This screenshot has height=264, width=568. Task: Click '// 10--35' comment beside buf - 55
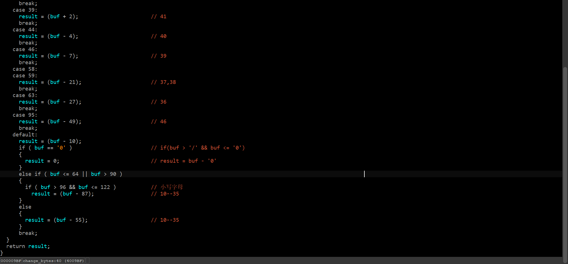165,220
